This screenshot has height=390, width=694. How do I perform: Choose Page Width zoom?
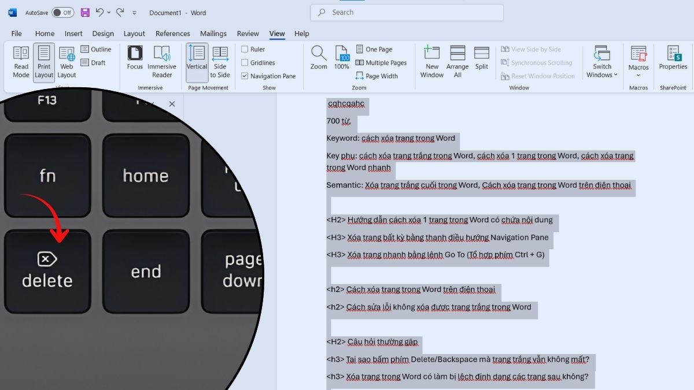point(376,76)
